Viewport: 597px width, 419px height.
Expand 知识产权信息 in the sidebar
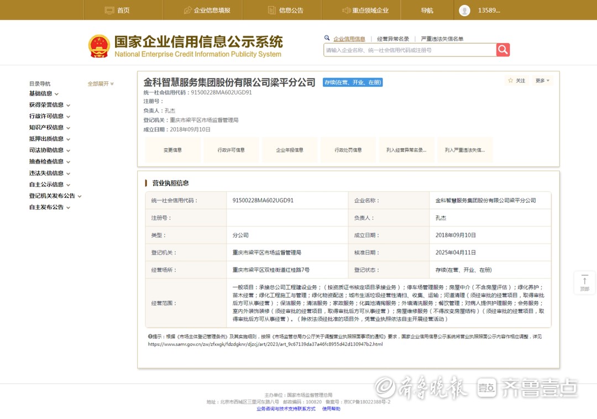pyautogui.click(x=50, y=128)
